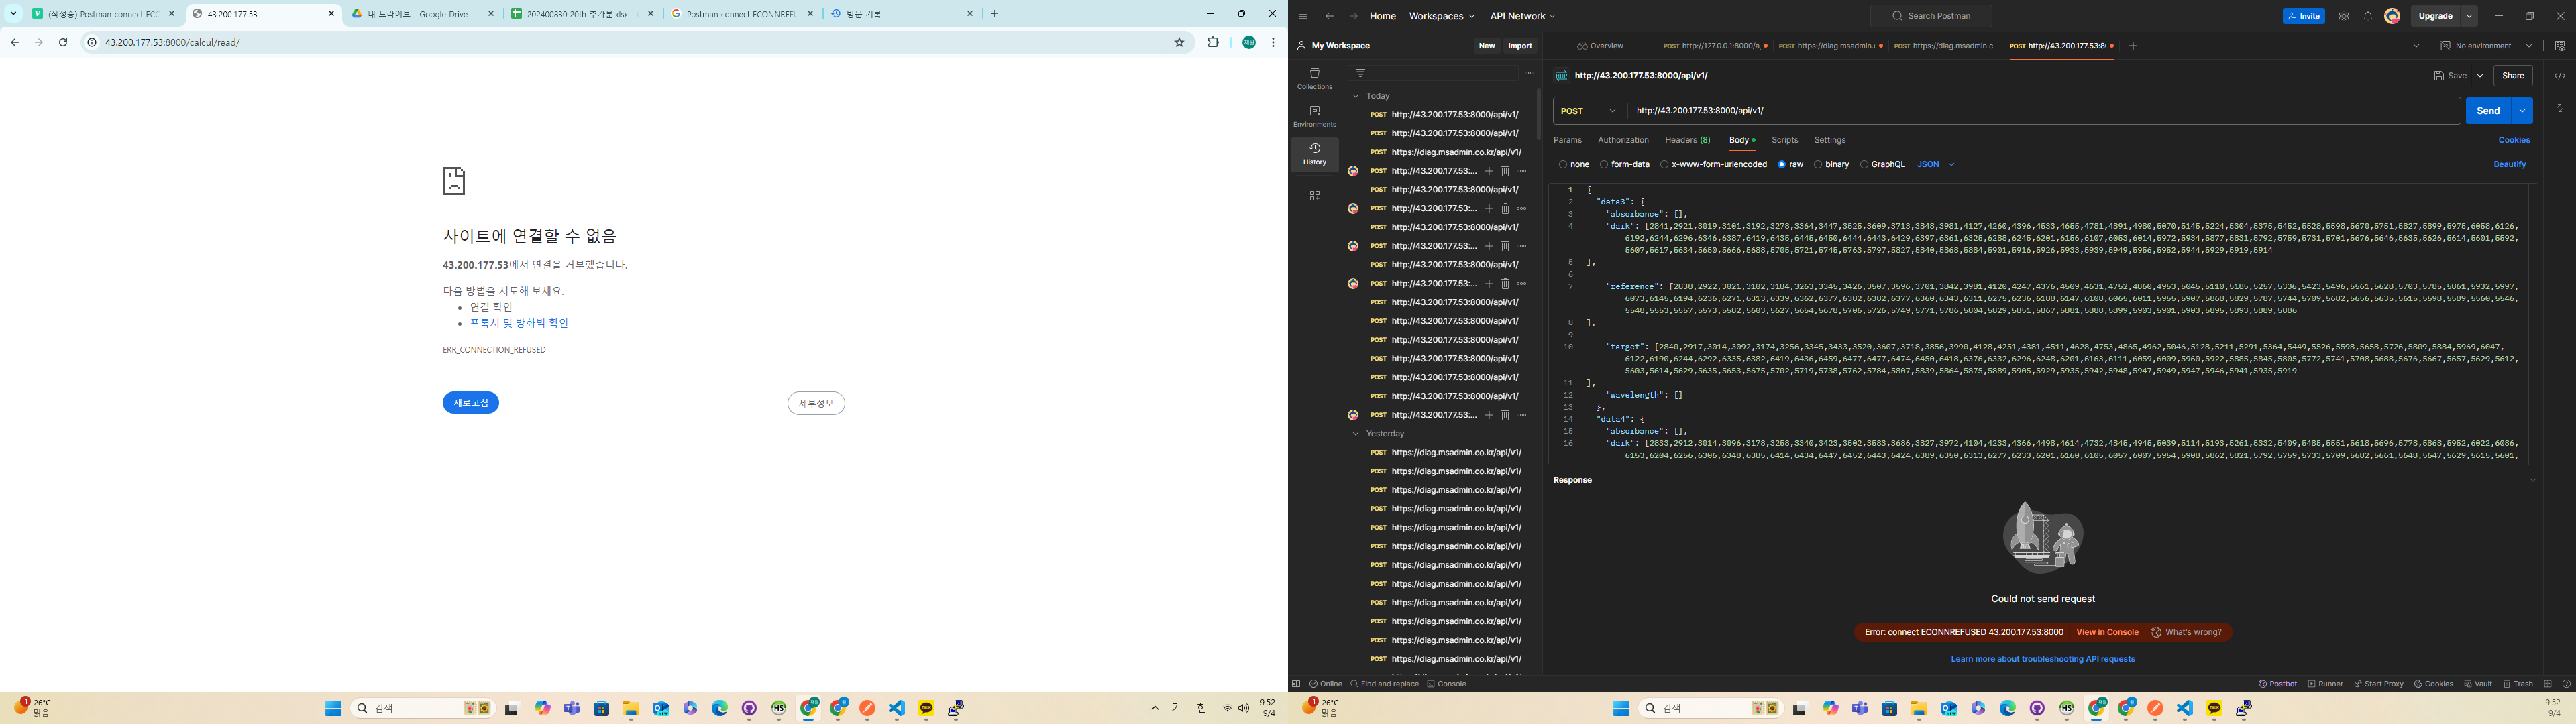Open Save options dropdown arrow
The image size is (2576, 724).
coord(2479,76)
